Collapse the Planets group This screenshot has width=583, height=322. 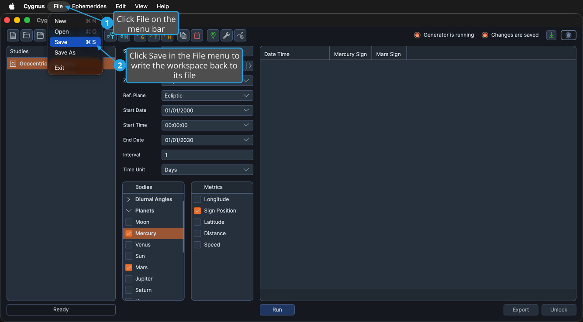click(129, 211)
